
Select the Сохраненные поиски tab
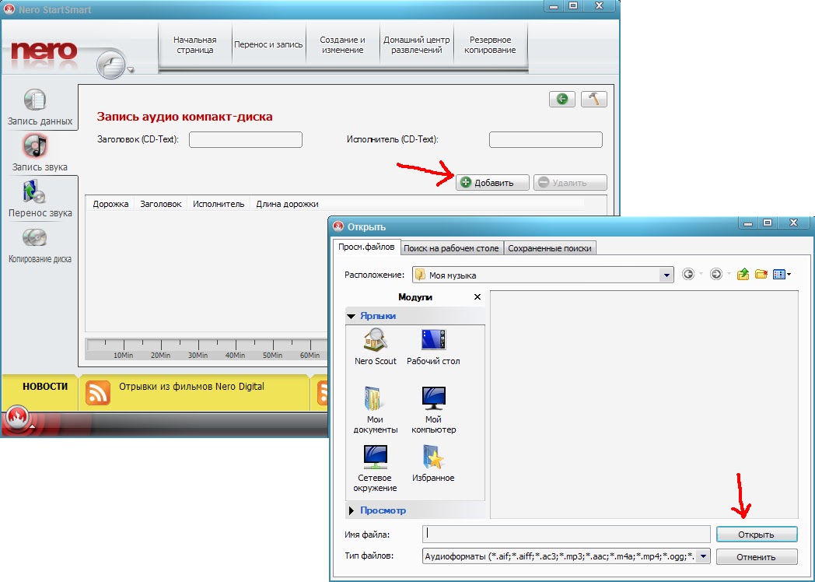549,249
